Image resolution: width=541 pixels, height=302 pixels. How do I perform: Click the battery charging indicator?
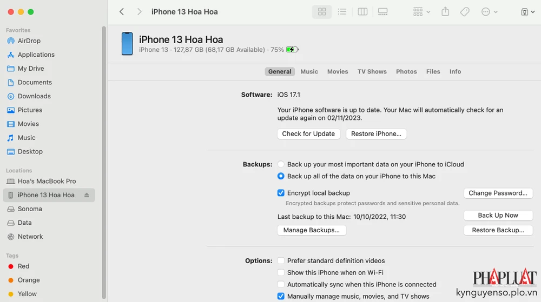point(292,50)
